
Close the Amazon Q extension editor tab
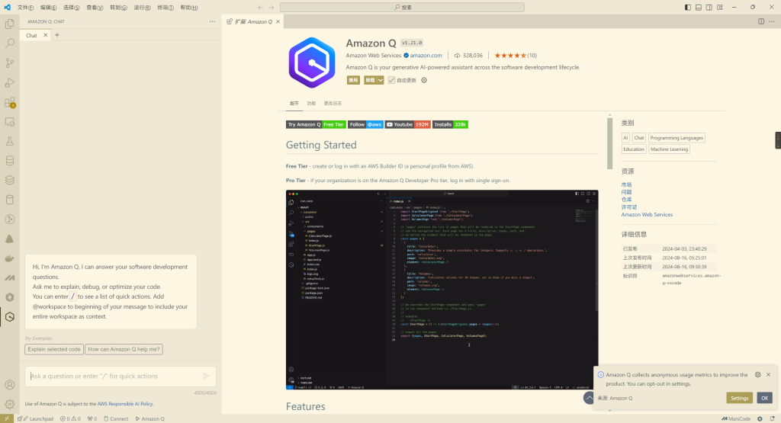pyautogui.click(x=278, y=21)
